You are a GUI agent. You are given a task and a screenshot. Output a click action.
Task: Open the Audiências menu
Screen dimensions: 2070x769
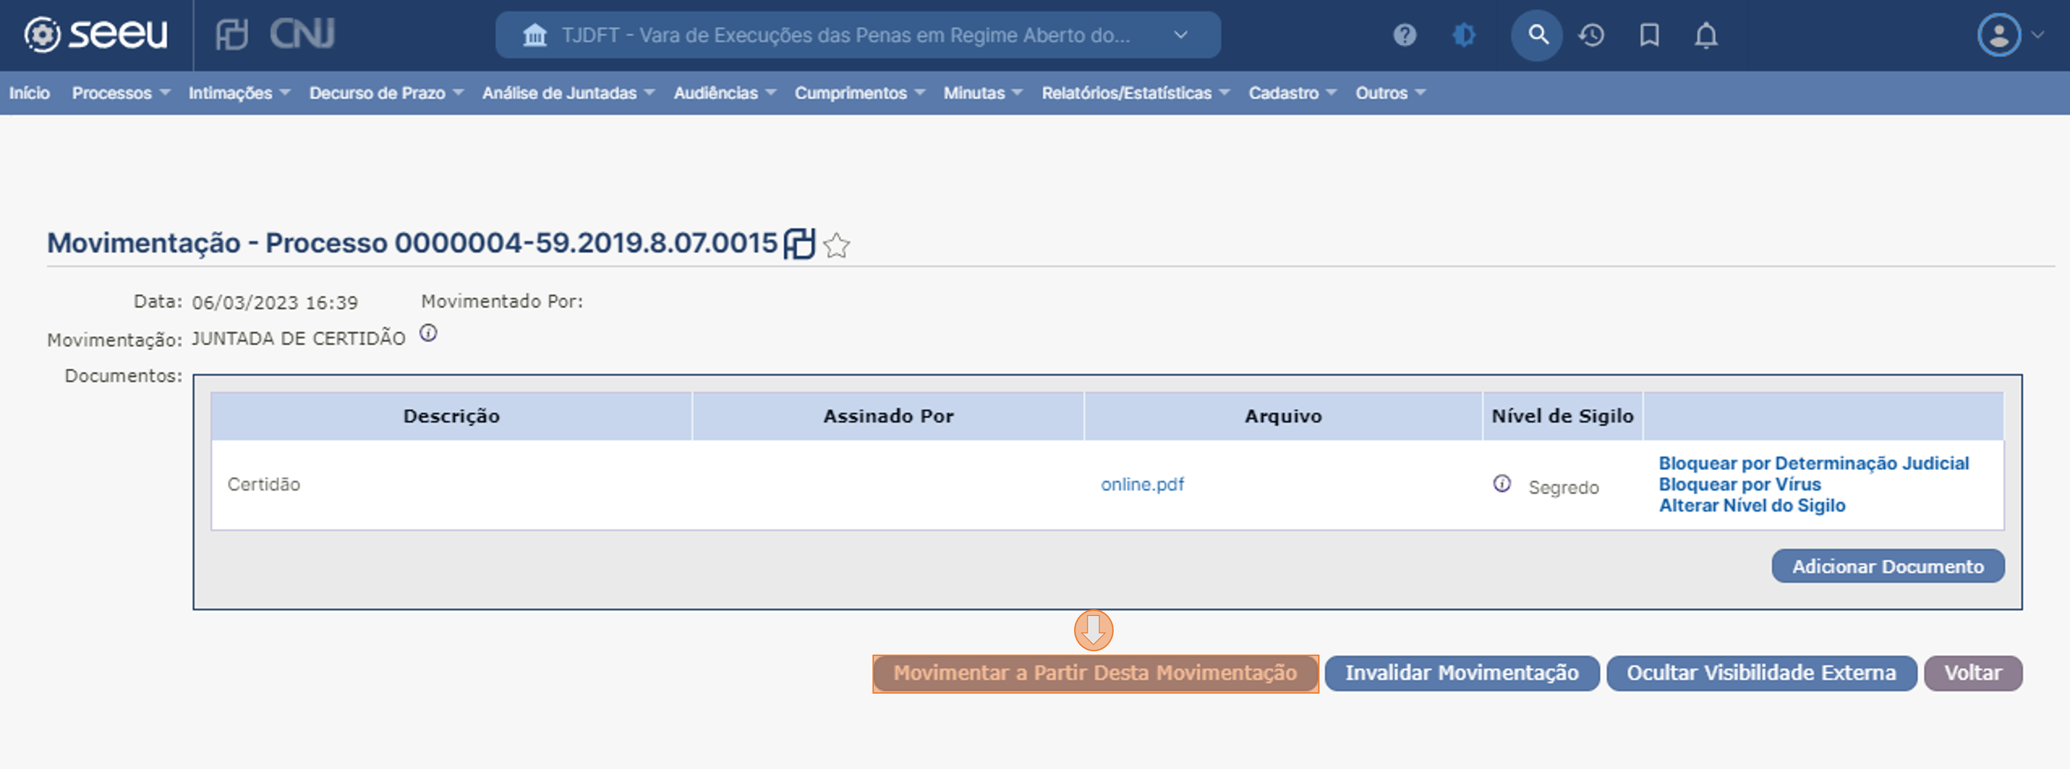pos(725,92)
